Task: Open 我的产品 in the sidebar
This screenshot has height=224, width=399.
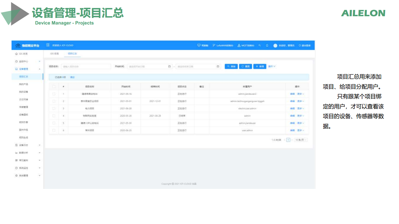Action: click(23, 84)
